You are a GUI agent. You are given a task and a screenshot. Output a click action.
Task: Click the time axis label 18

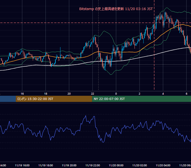coord(46,94)
